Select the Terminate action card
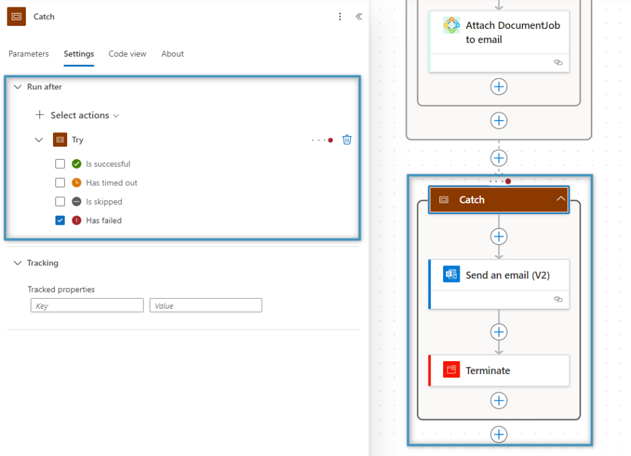The width and height of the screenshot is (631, 456). [x=499, y=370]
